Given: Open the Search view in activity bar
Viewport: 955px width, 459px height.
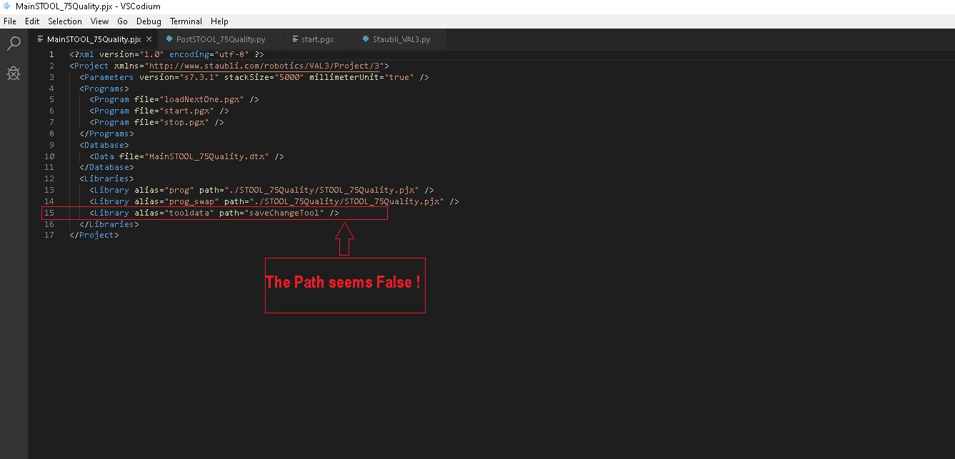Looking at the screenshot, I should tap(14, 44).
